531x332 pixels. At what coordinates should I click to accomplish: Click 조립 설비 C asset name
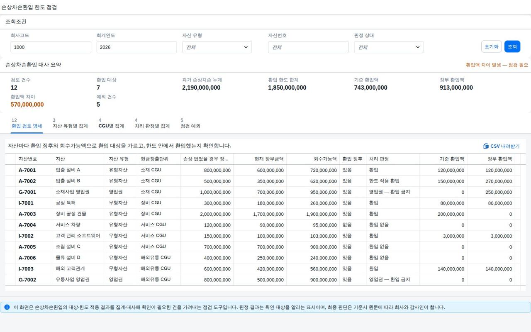pos(68,247)
